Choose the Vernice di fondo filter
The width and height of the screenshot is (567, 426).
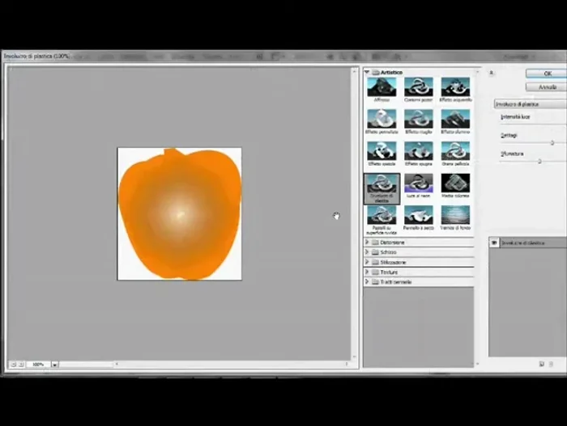455,215
